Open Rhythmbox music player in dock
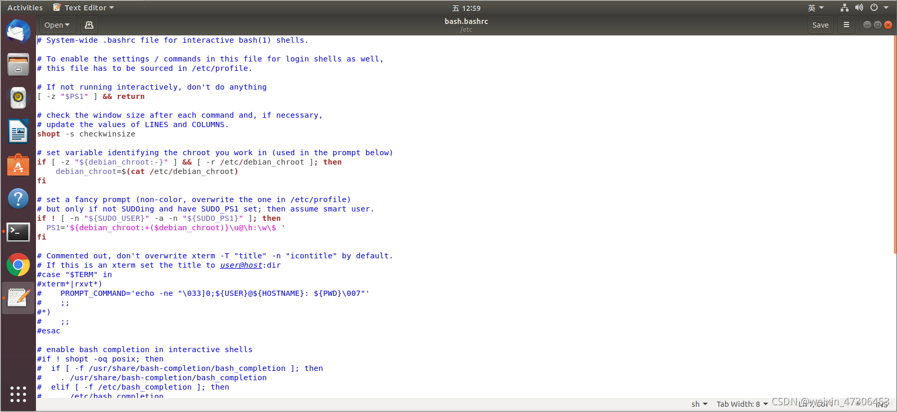This screenshot has height=412, width=897. pyautogui.click(x=18, y=98)
